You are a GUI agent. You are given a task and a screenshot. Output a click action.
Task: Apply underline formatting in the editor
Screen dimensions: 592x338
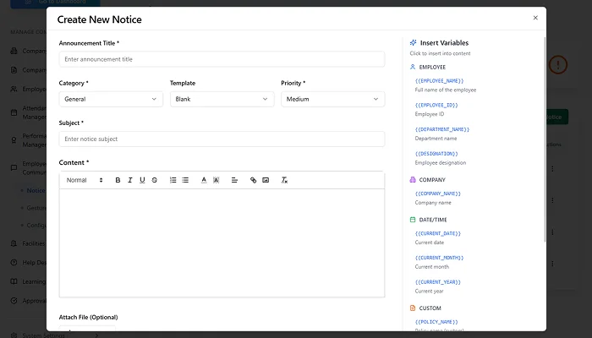[x=142, y=180]
